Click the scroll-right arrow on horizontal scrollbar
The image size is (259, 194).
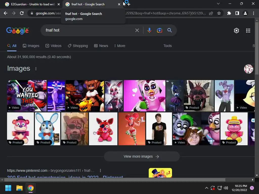click(x=253, y=180)
